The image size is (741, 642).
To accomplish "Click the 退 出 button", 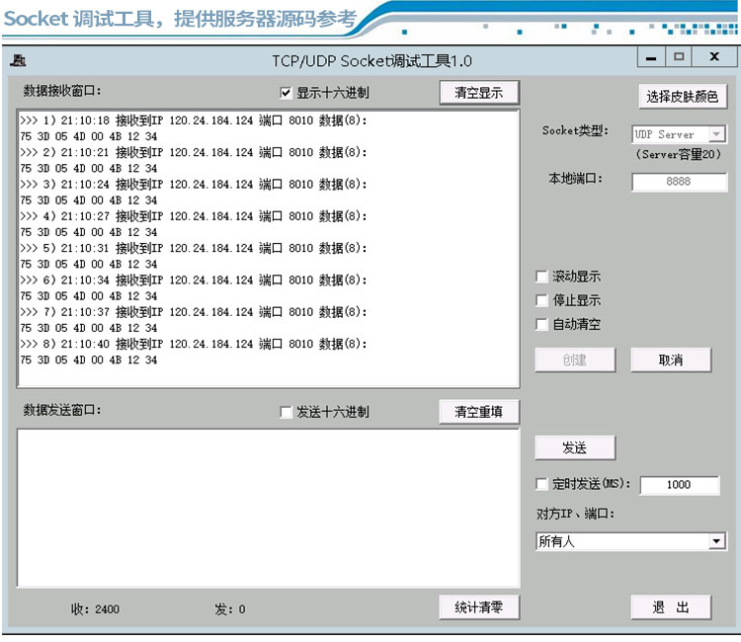I will (671, 607).
